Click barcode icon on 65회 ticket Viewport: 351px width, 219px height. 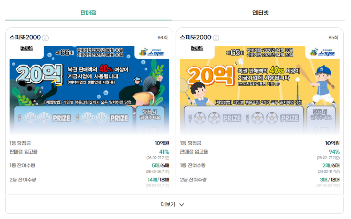pyautogui.click(x=197, y=48)
